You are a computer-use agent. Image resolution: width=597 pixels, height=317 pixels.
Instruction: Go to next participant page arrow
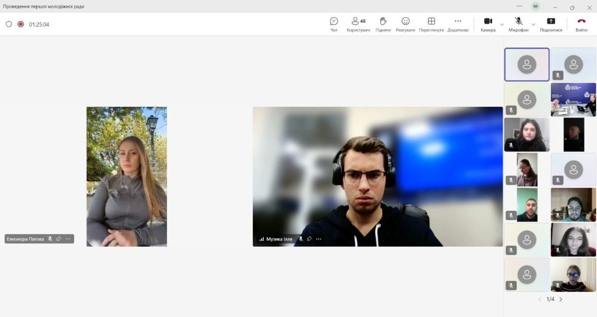[561, 299]
